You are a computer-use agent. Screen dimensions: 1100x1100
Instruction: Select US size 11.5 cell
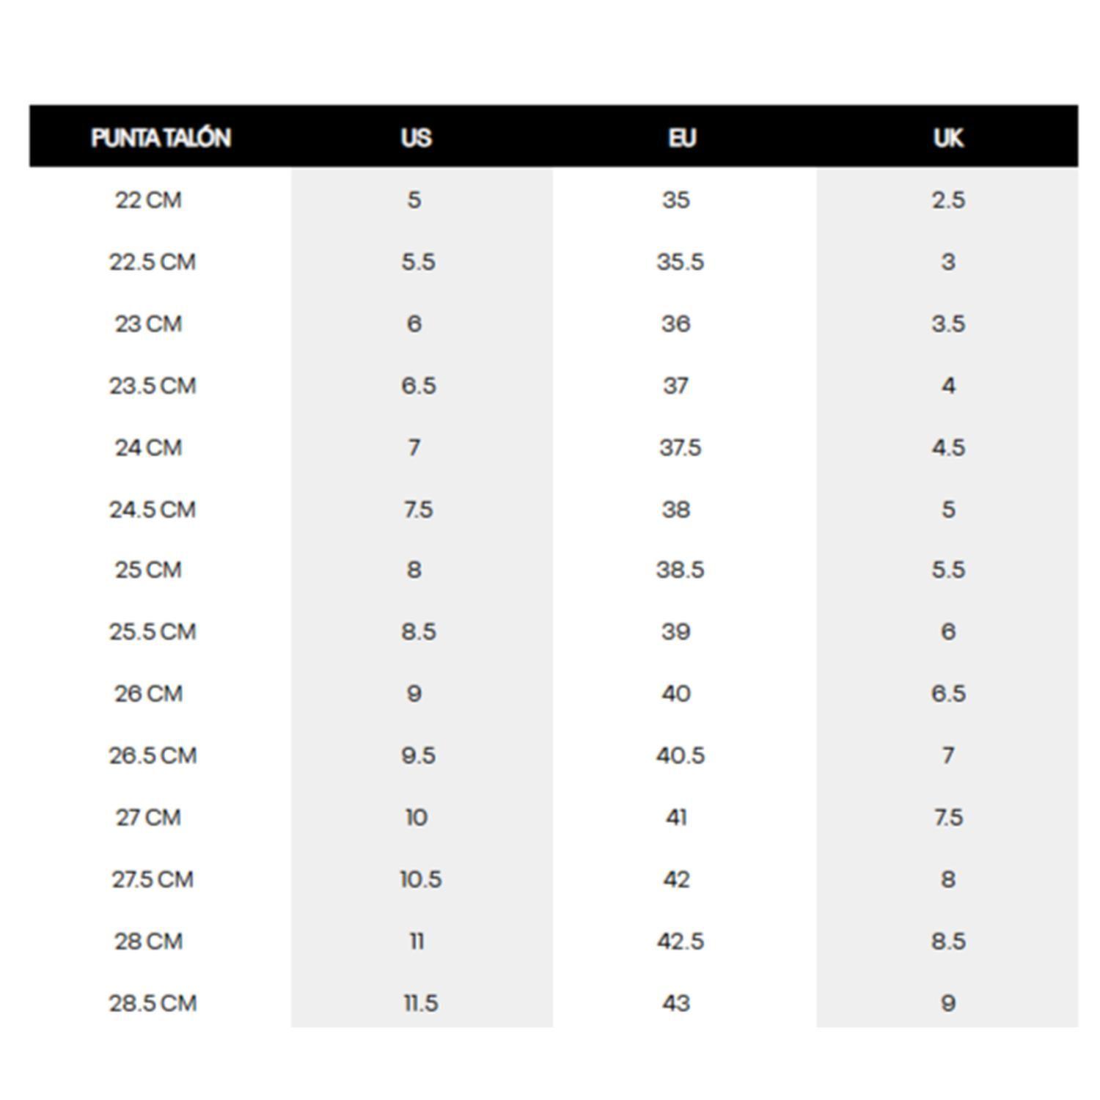421,1003
